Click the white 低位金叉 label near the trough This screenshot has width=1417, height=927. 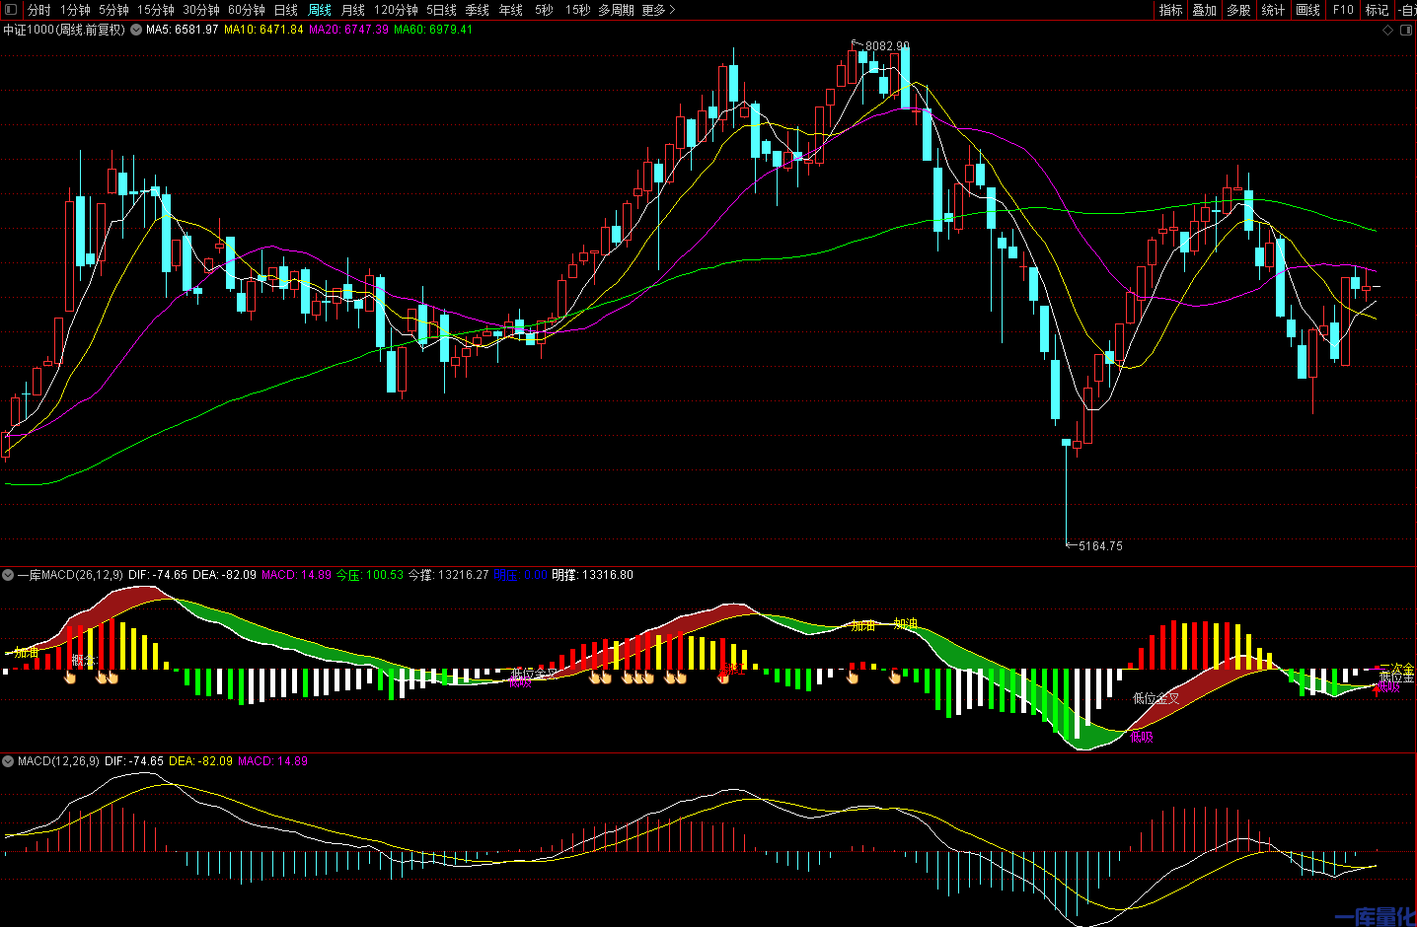(x=1156, y=698)
